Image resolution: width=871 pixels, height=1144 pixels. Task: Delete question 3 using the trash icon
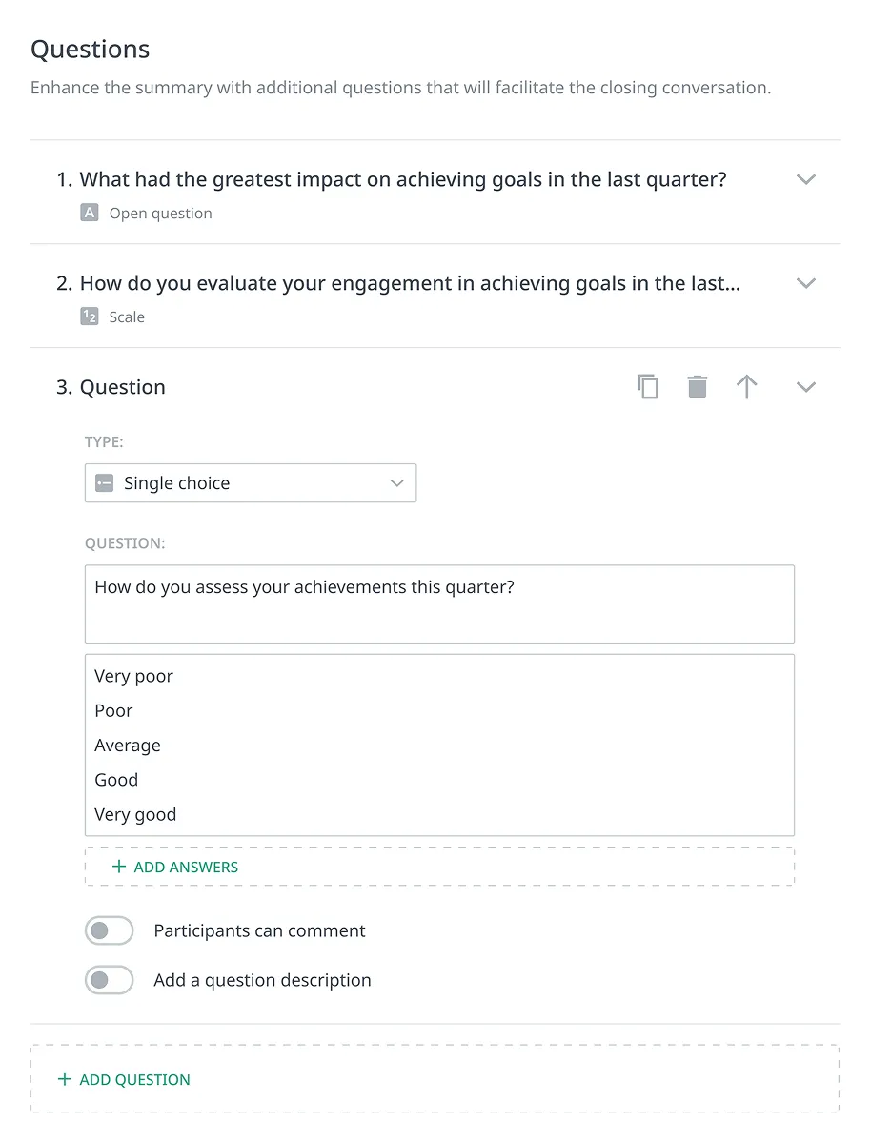698,387
